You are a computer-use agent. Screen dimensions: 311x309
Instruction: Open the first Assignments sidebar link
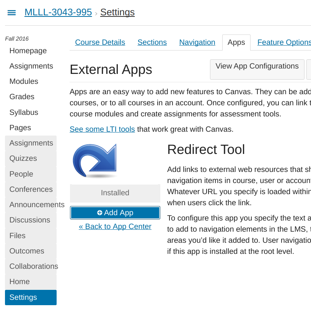click(31, 66)
